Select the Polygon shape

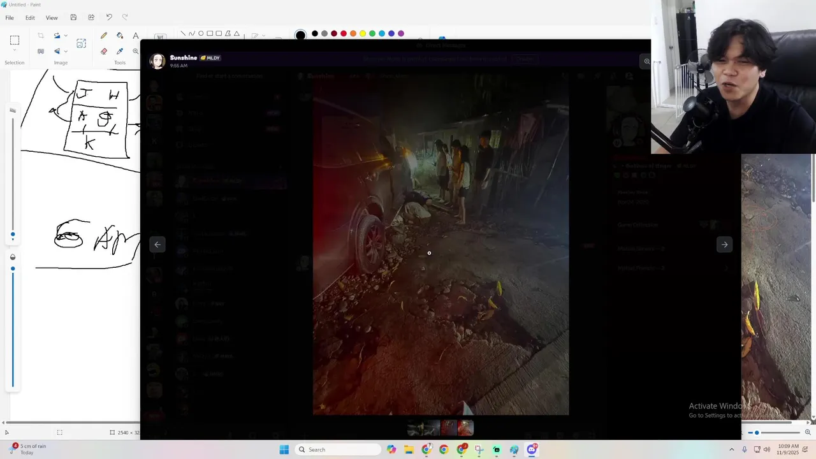point(228,34)
